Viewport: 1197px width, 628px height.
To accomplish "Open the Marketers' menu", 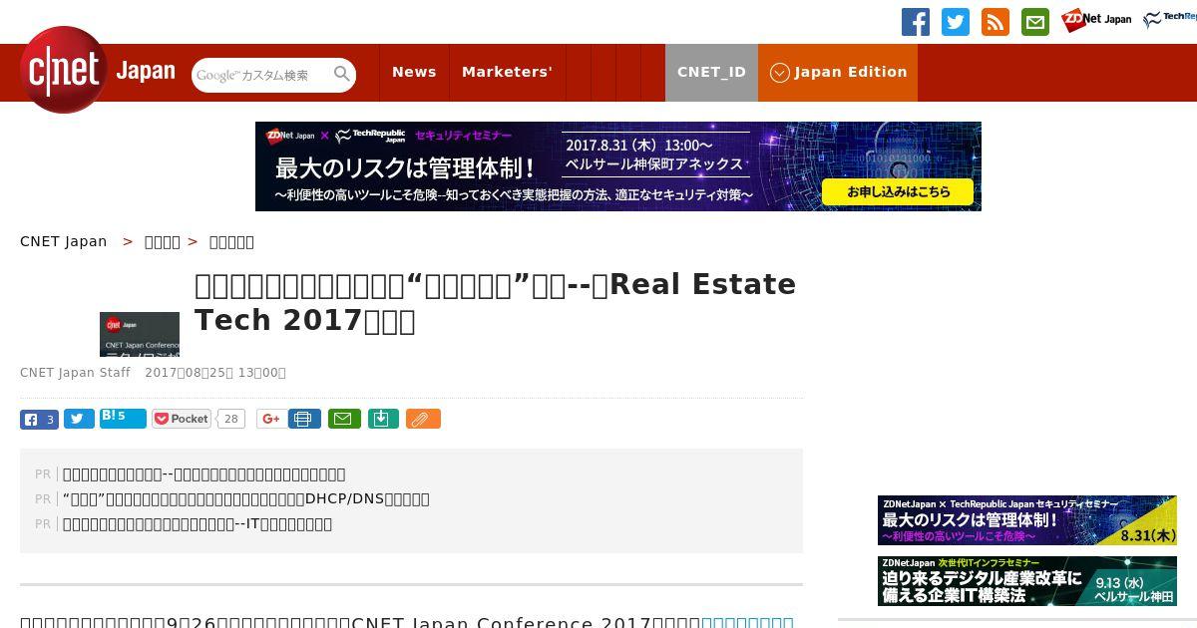I will pyautogui.click(x=507, y=72).
